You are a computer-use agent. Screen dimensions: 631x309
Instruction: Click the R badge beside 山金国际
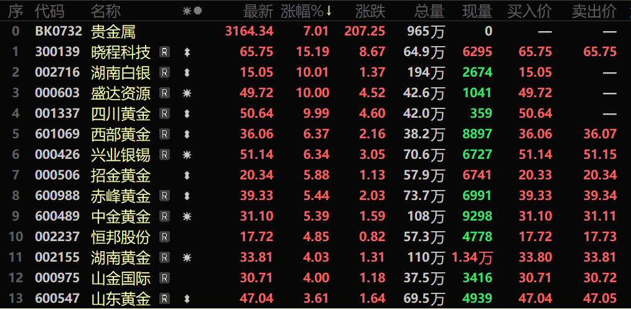164,278
